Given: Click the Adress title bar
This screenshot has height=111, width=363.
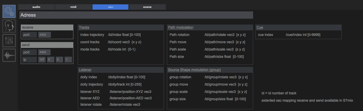Looking at the screenshot, I should (136, 15).
